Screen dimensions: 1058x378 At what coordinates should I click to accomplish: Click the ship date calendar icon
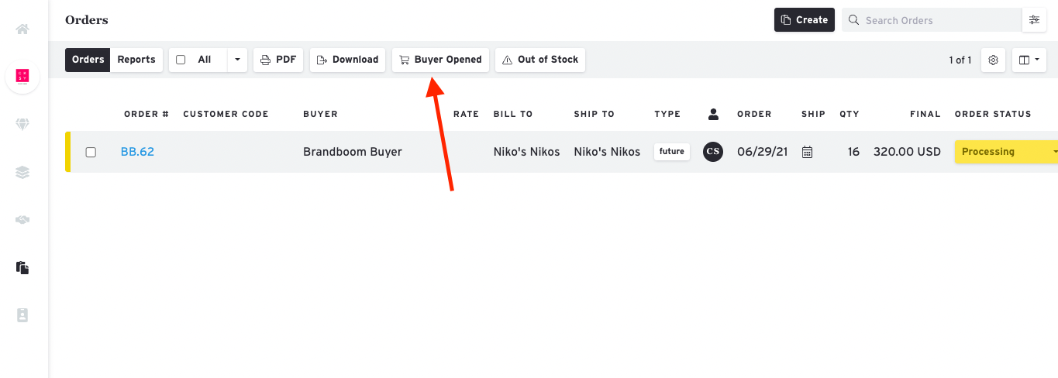[807, 152]
